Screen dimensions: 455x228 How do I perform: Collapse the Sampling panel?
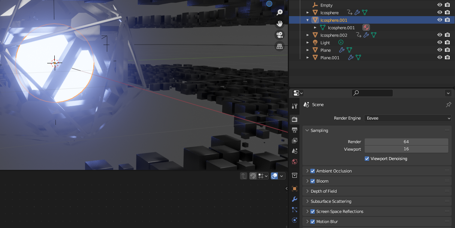[307, 130]
